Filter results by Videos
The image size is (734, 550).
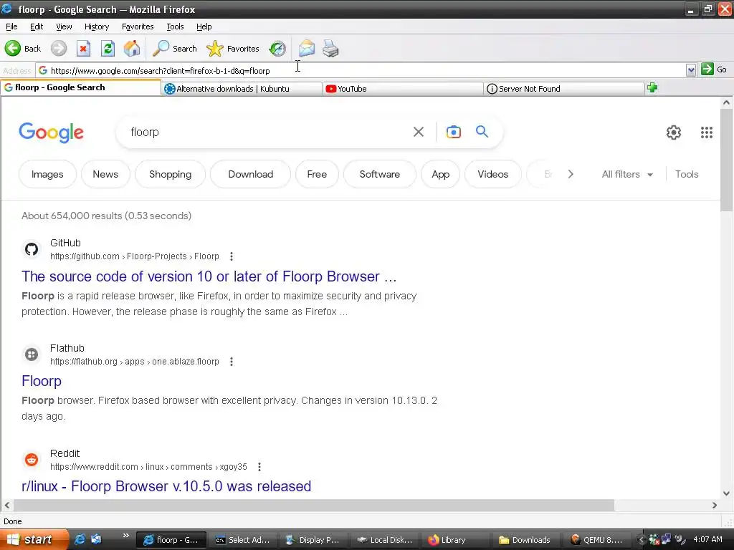pos(493,174)
